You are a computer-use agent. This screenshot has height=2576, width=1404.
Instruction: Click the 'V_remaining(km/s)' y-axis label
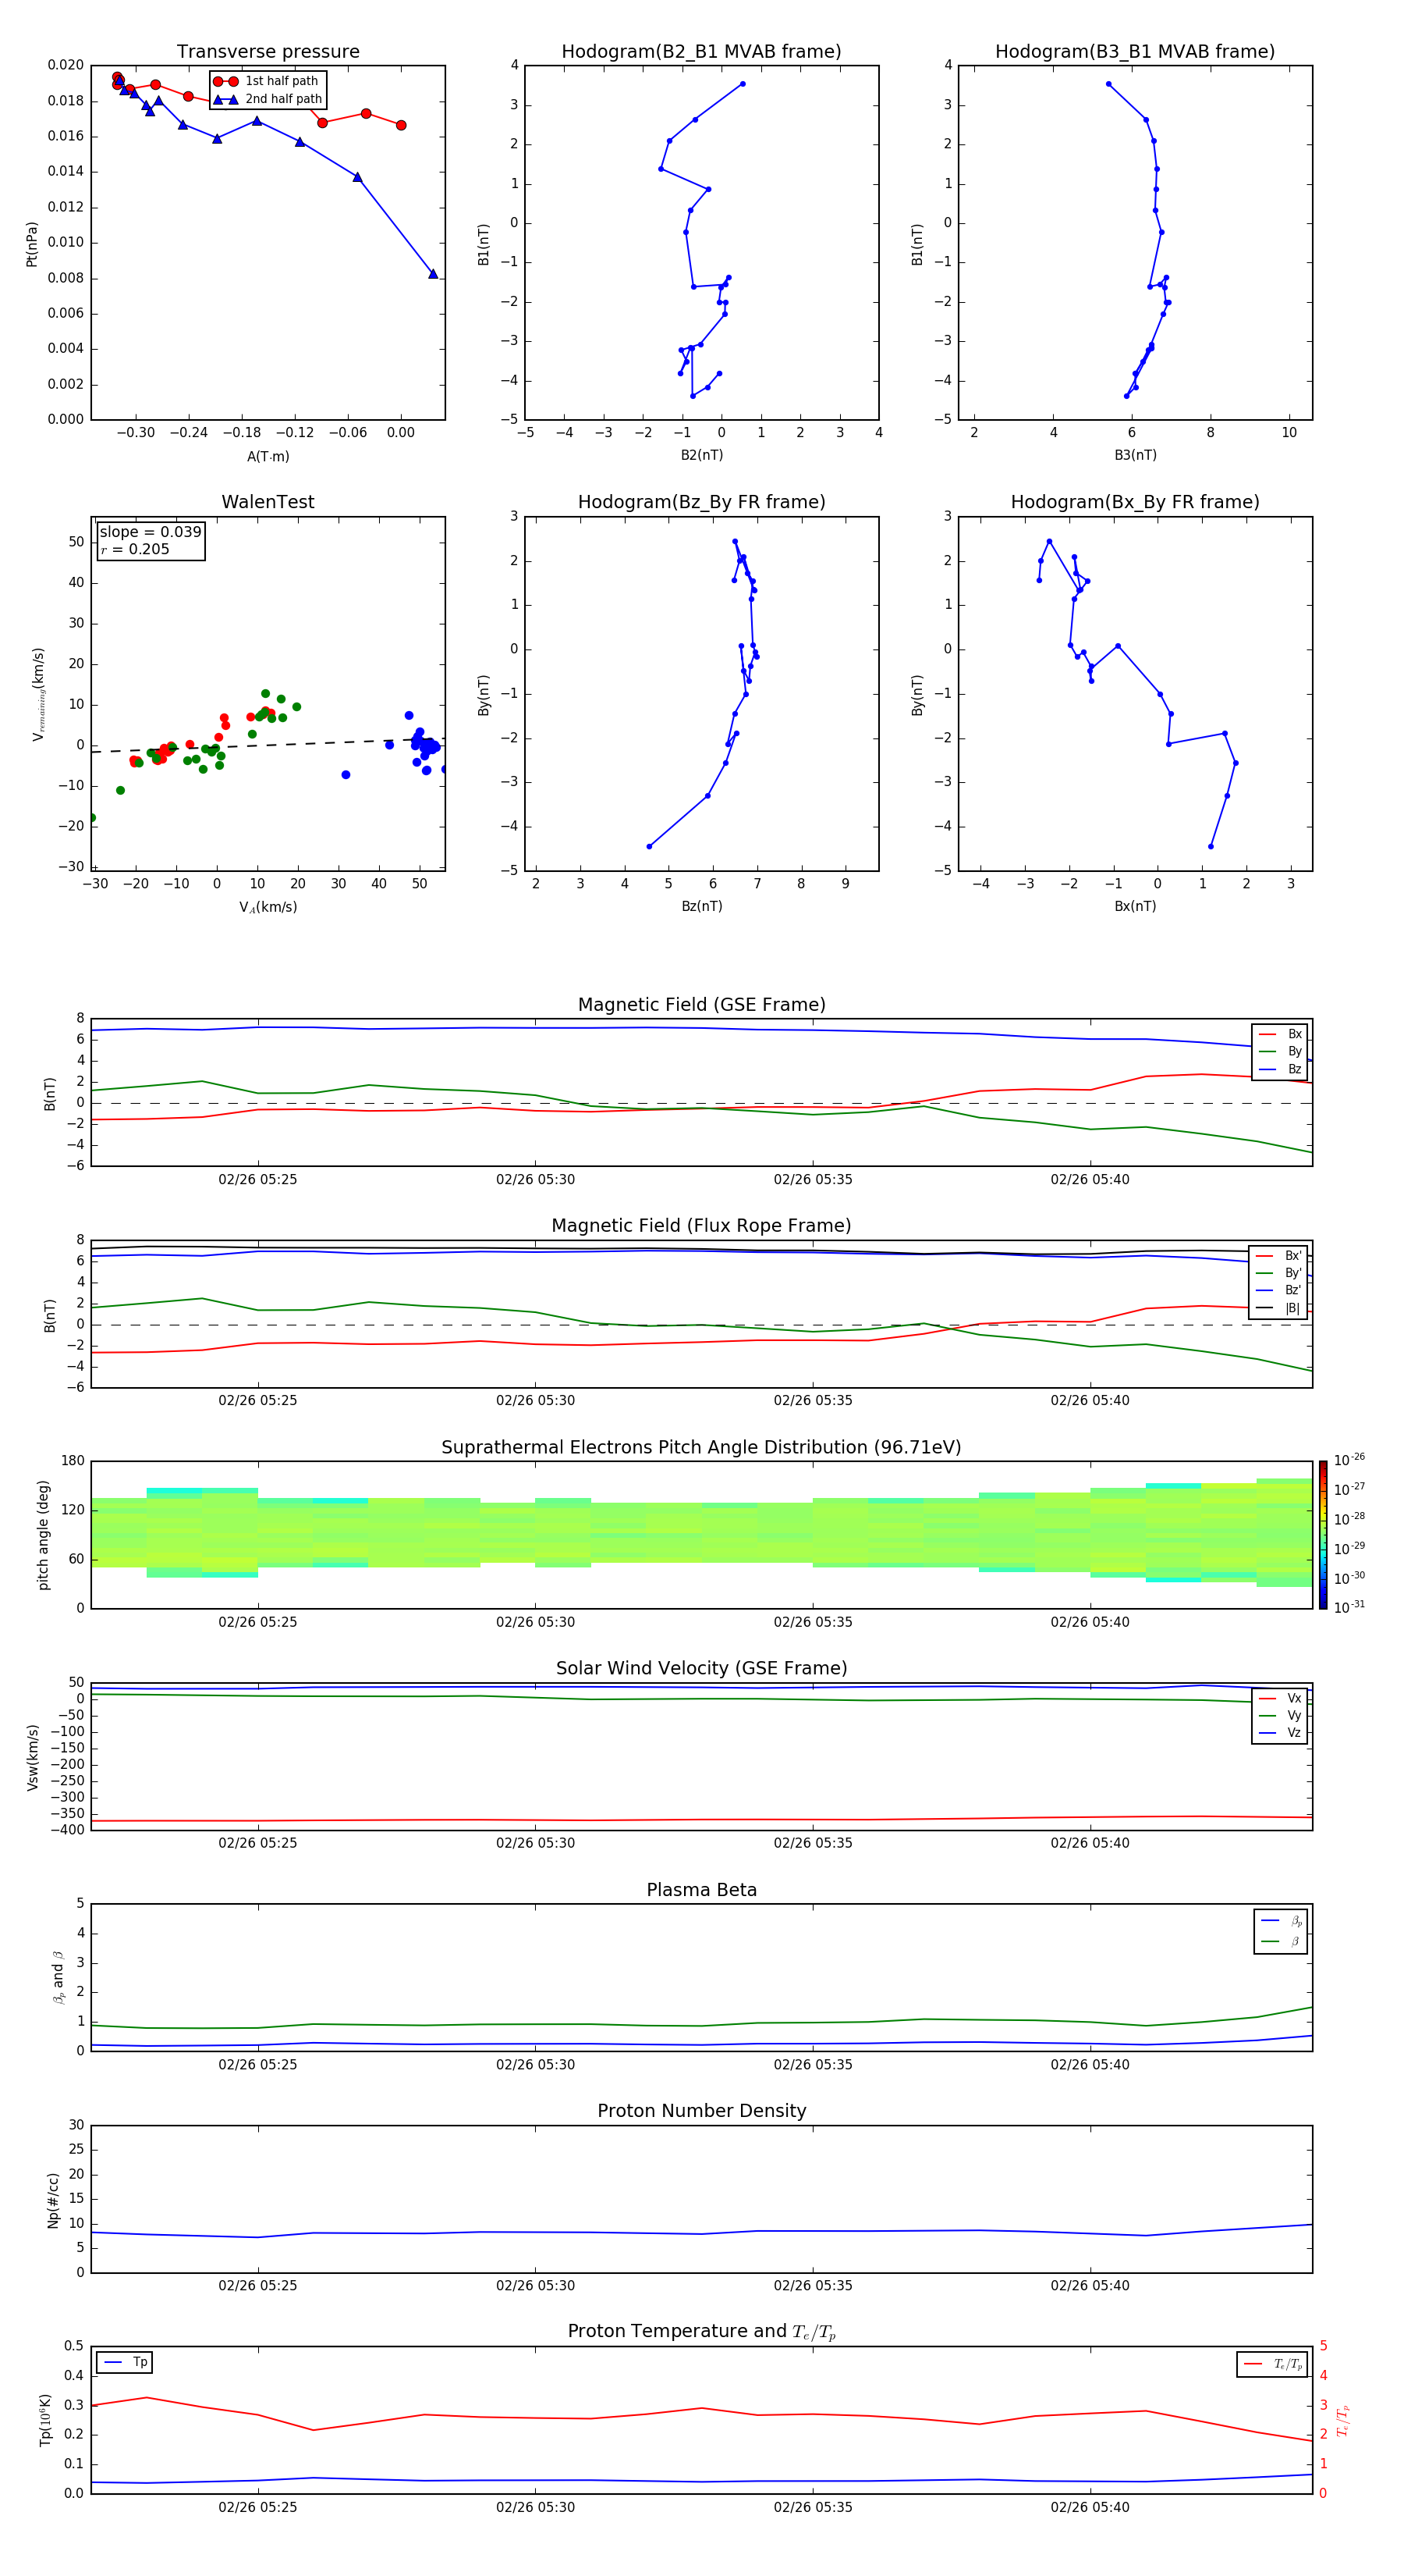point(38,694)
